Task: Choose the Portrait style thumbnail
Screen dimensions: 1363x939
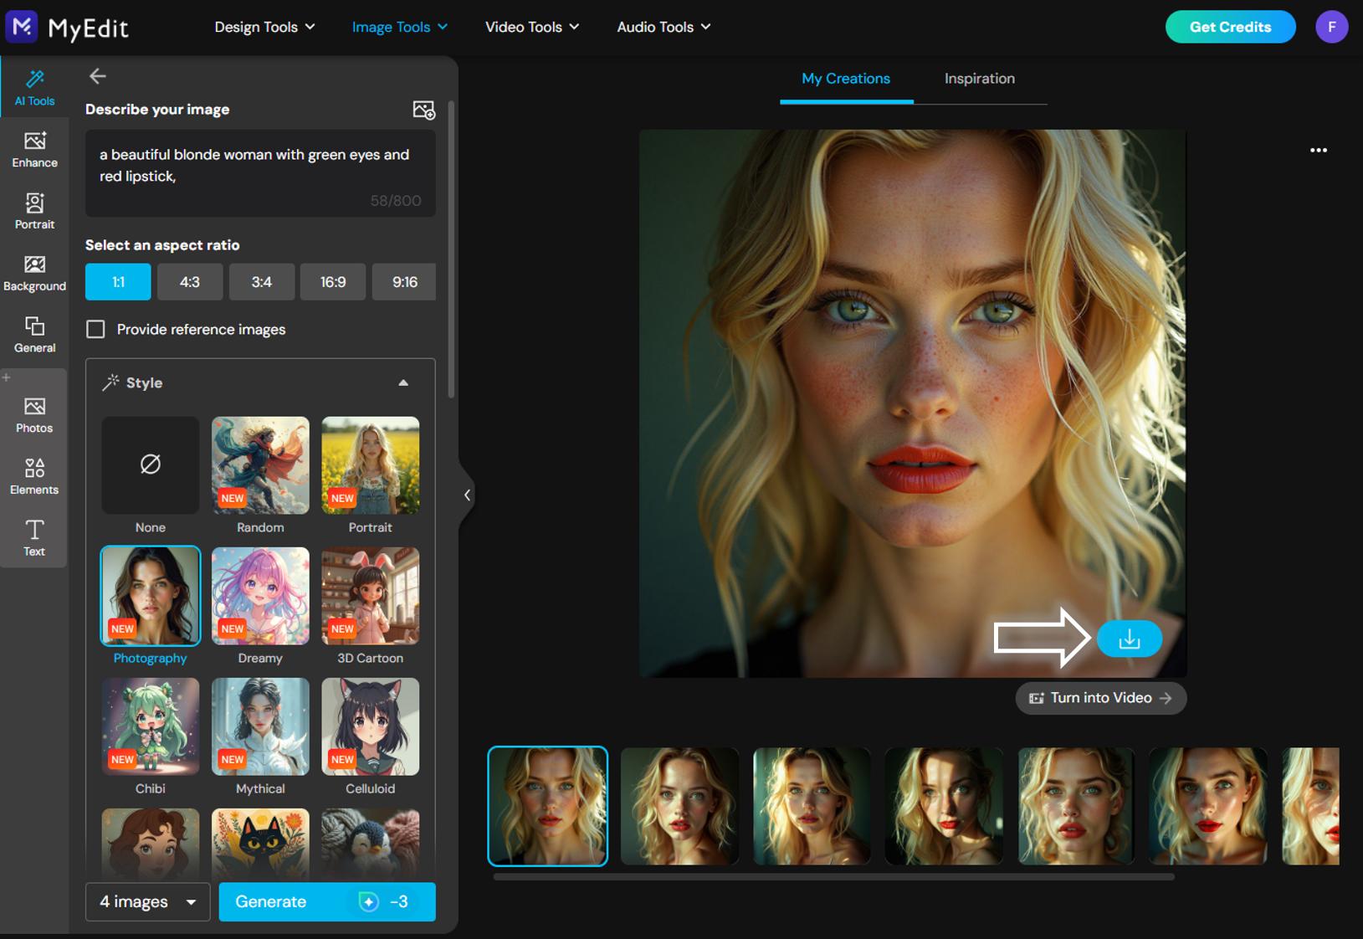Action: click(x=371, y=465)
